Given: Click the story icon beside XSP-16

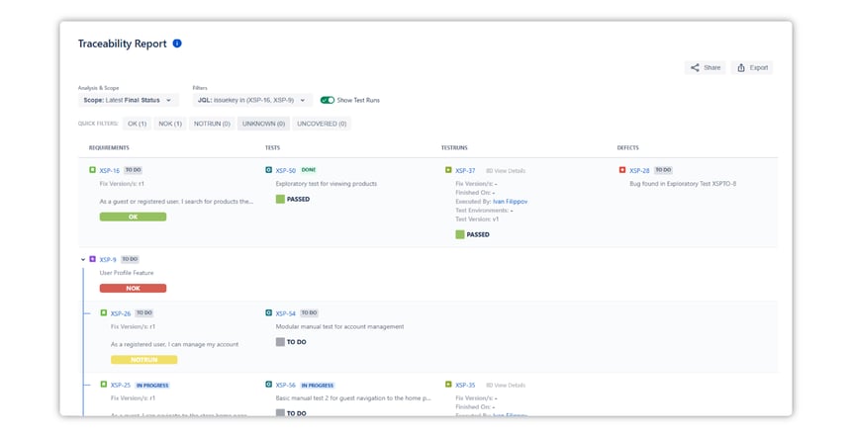Looking at the screenshot, I should (92, 170).
